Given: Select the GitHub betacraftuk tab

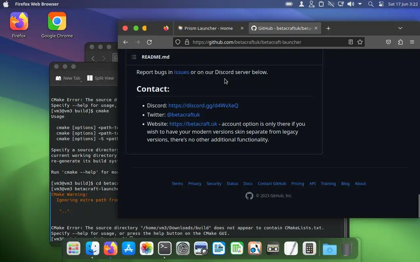Looking at the screenshot, I should pos(285,28).
